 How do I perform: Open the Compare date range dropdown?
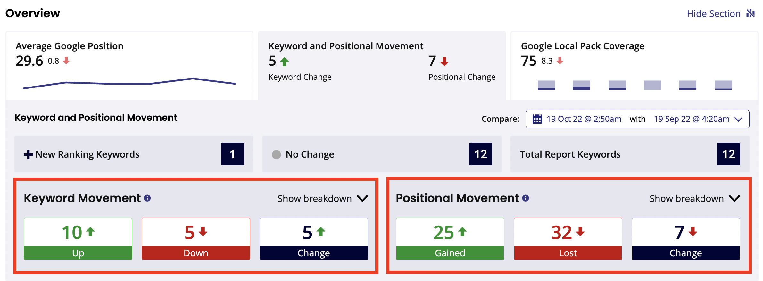tap(637, 119)
